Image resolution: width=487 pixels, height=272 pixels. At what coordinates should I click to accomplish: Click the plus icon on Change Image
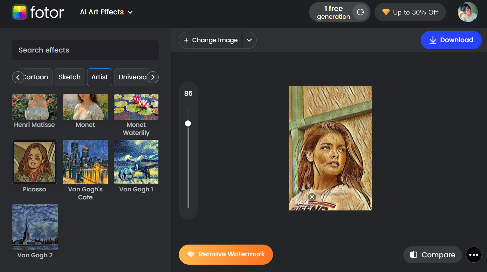[186, 40]
